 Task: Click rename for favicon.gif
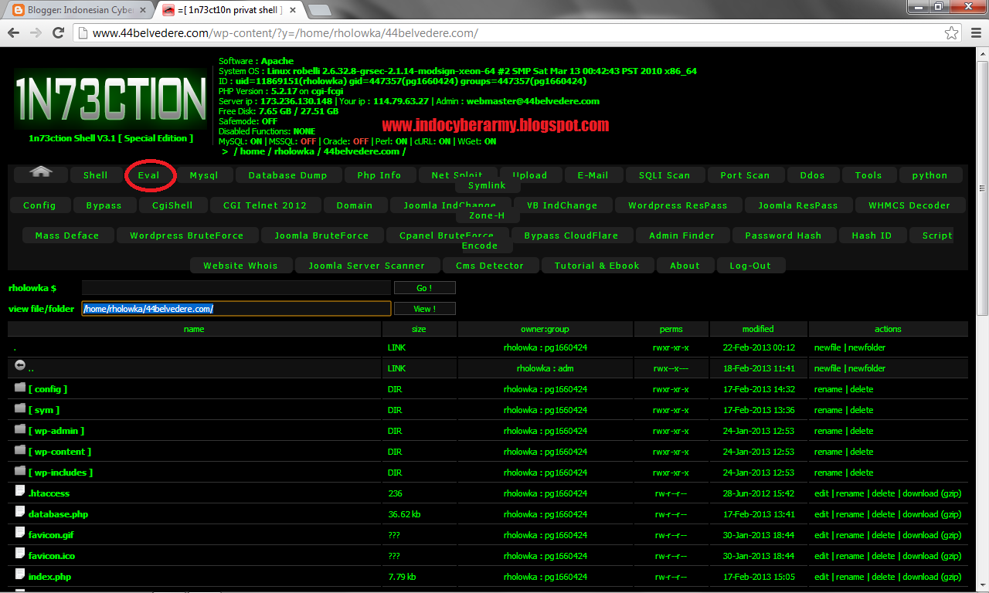tap(850, 535)
